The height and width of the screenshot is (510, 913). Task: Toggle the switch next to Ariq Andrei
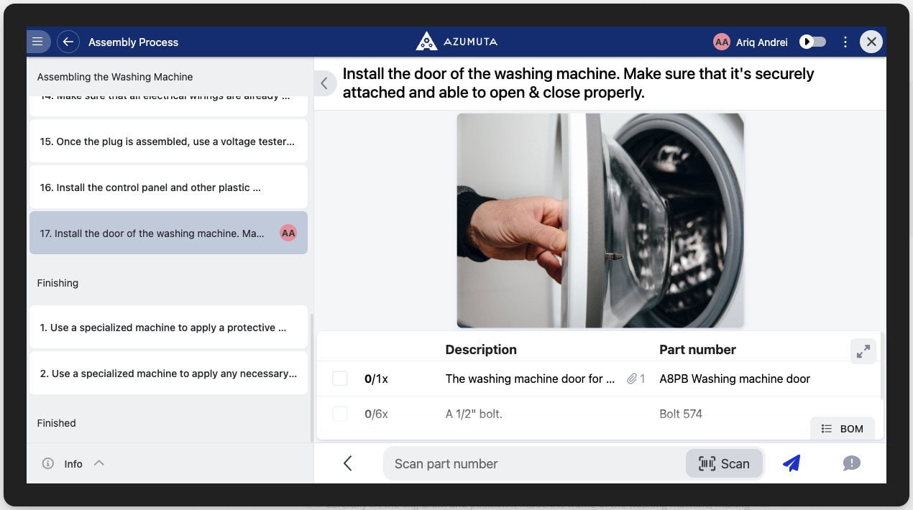[x=813, y=42]
